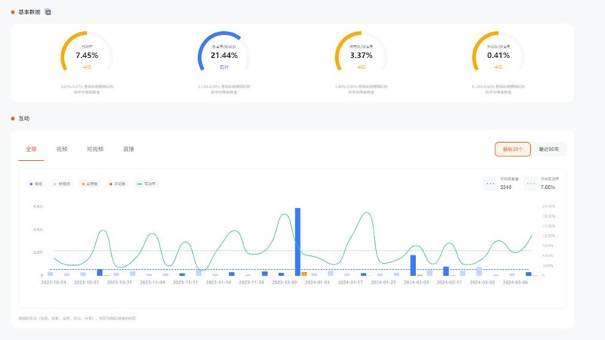Click the orange dot beside 互动 heading
The width and height of the screenshot is (605, 340).
click(x=13, y=119)
